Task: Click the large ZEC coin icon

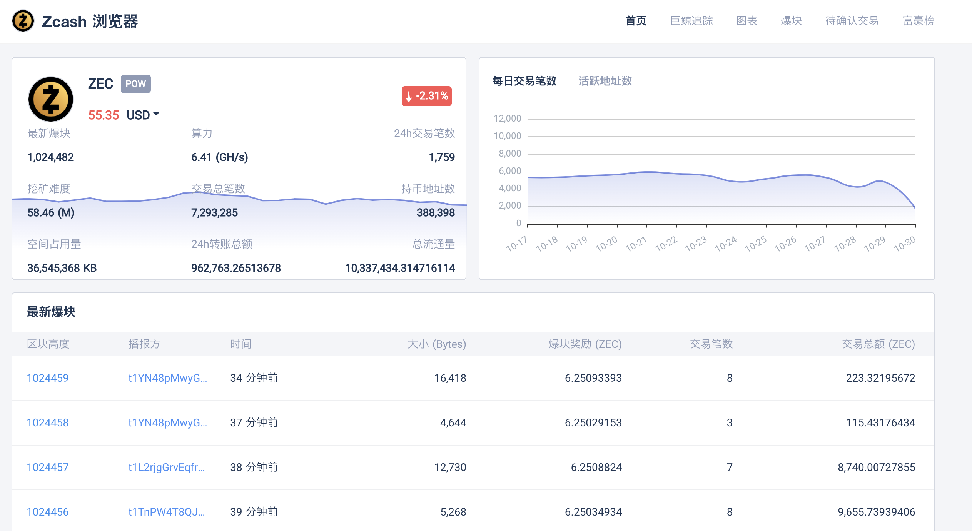Action: click(x=51, y=99)
